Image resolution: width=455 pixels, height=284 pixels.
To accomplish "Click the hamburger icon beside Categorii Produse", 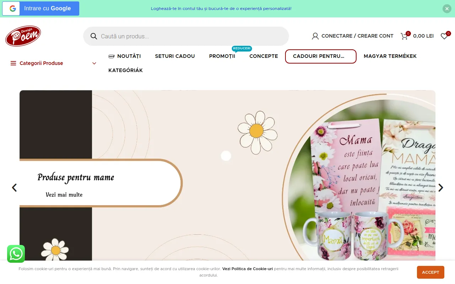I will [14, 63].
